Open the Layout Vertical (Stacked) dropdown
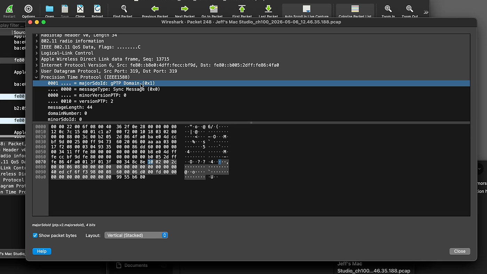This screenshot has width=487, height=274. pos(136,235)
